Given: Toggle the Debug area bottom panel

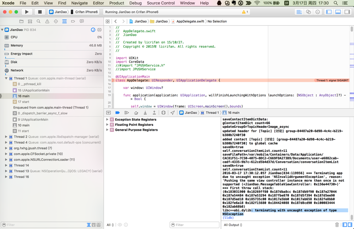Looking at the screenshot, I should click(338, 12).
